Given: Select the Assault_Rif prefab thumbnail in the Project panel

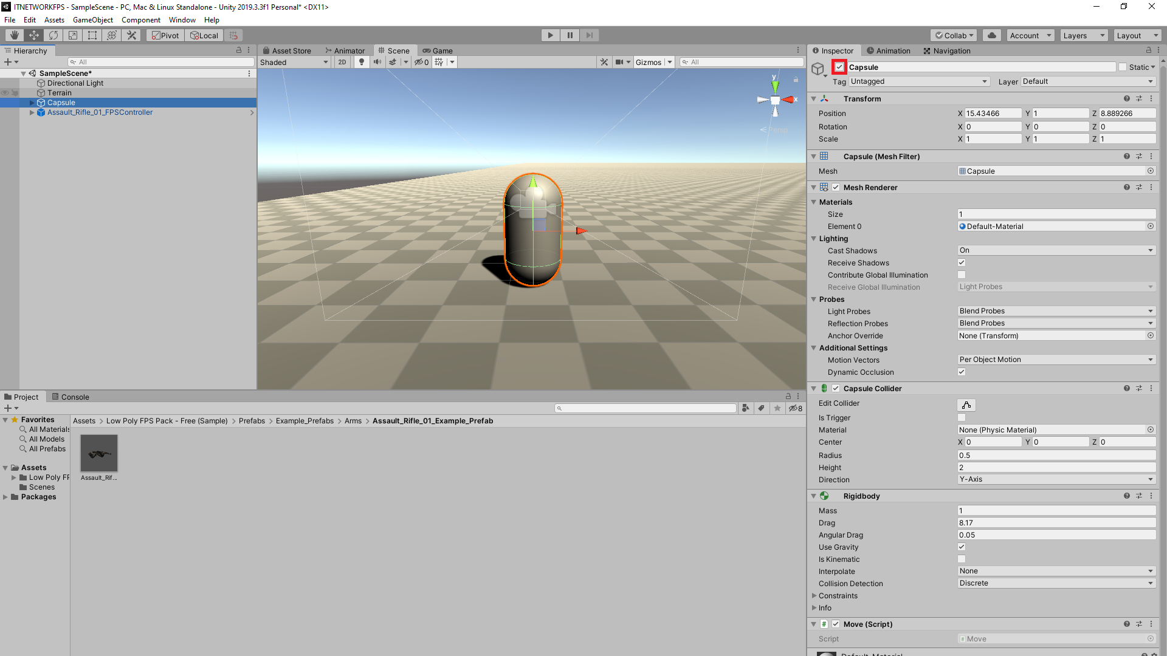Looking at the screenshot, I should 98,453.
